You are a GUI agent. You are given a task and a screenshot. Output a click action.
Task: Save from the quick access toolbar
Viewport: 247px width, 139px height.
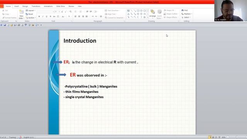pyautogui.click(x=5, y=25)
